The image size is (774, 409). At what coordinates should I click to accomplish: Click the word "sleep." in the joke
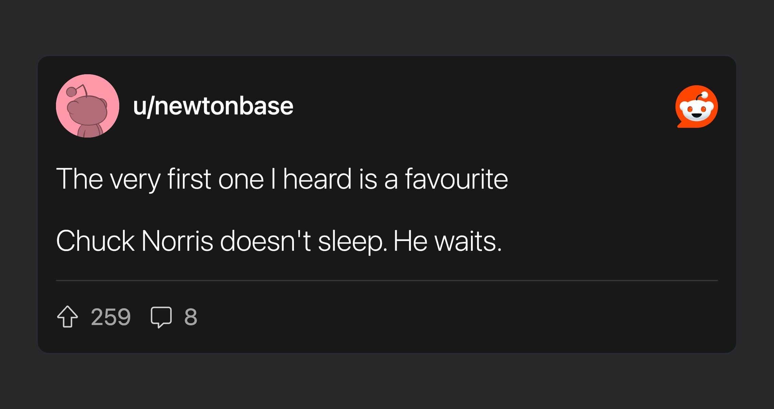point(352,241)
